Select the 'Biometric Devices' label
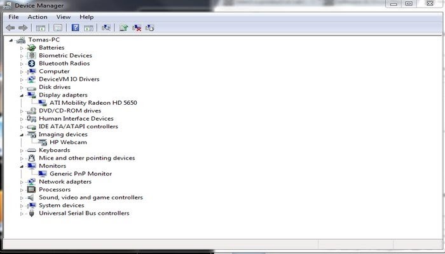This screenshot has width=445, height=254. [x=65, y=56]
